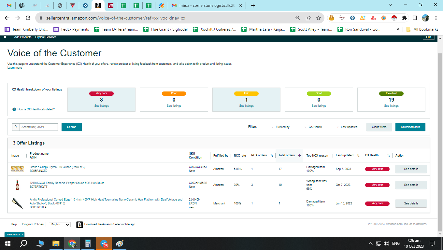Switch to the first Gmail tab
443x250 pixels.
(x=9, y=6)
